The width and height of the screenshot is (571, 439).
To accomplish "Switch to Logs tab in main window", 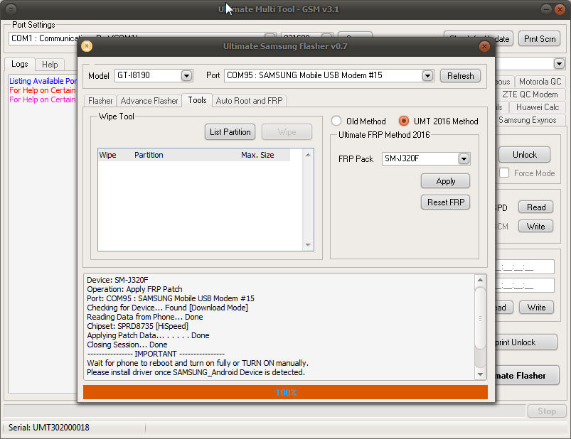I will click(x=20, y=64).
